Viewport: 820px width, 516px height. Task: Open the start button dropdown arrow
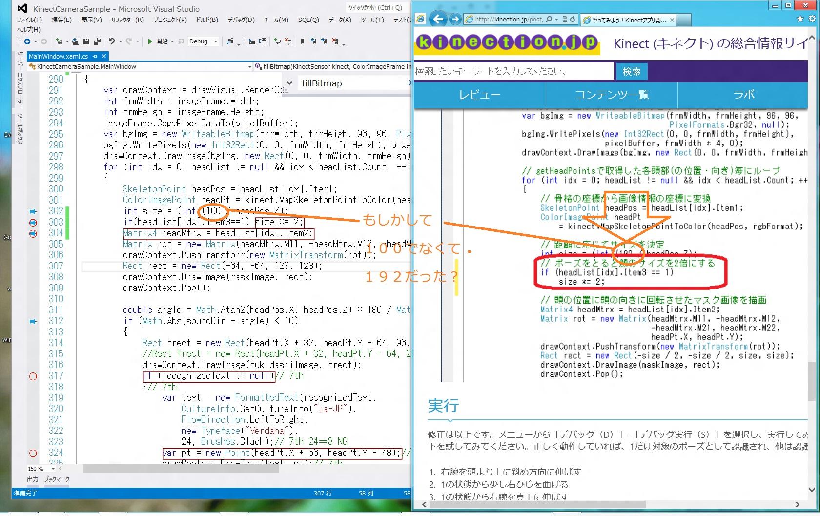(172, 41)
